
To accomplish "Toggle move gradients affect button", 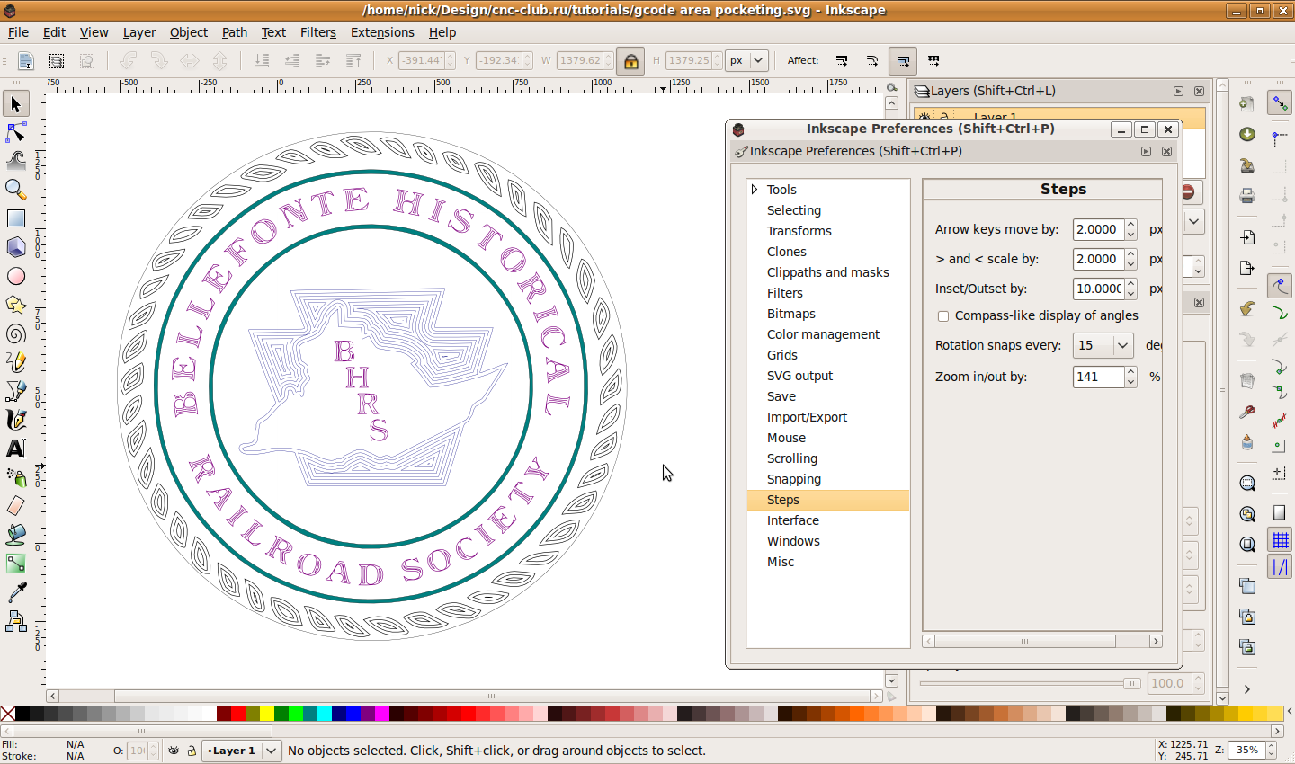I will [x=903, y=61].
